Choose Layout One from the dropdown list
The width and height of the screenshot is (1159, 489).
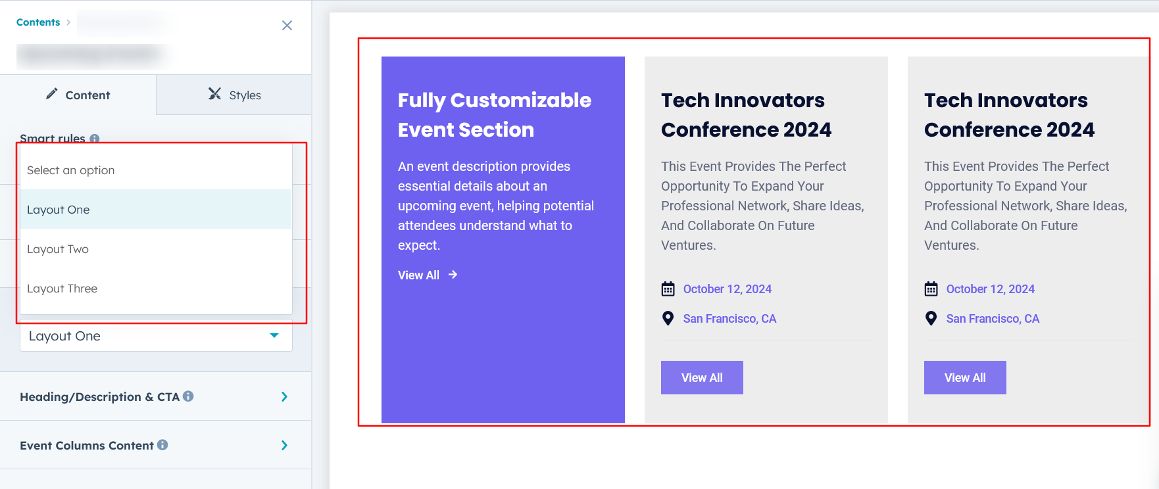pos(59,210)
